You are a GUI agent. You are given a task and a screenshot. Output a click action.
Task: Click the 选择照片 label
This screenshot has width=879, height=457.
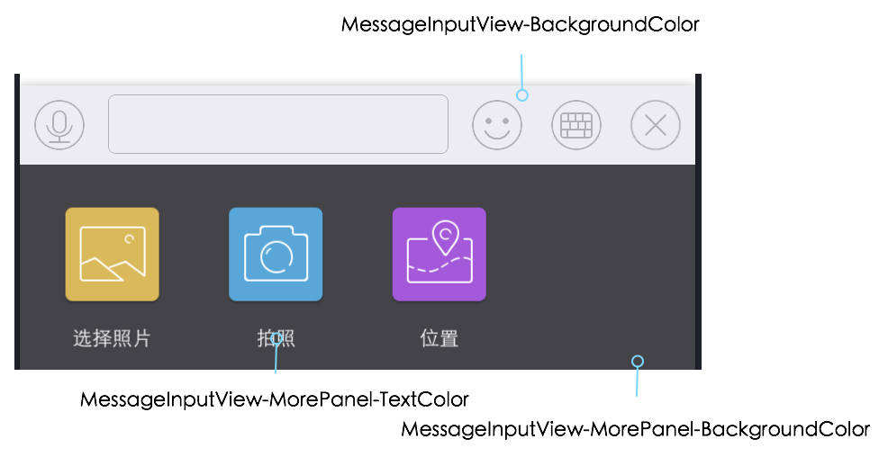(x=112, y=338)
